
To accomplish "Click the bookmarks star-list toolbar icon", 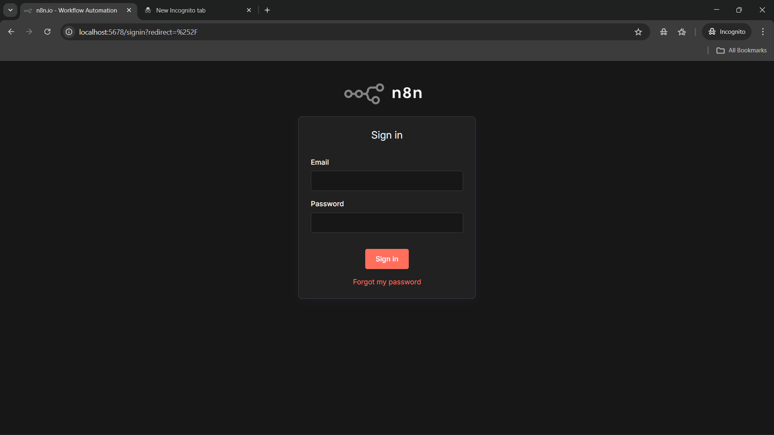I will [x=682, y=32].
